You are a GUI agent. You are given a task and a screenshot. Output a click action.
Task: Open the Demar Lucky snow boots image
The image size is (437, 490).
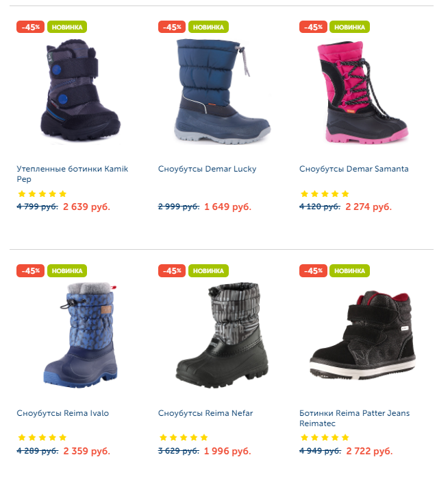222,91
